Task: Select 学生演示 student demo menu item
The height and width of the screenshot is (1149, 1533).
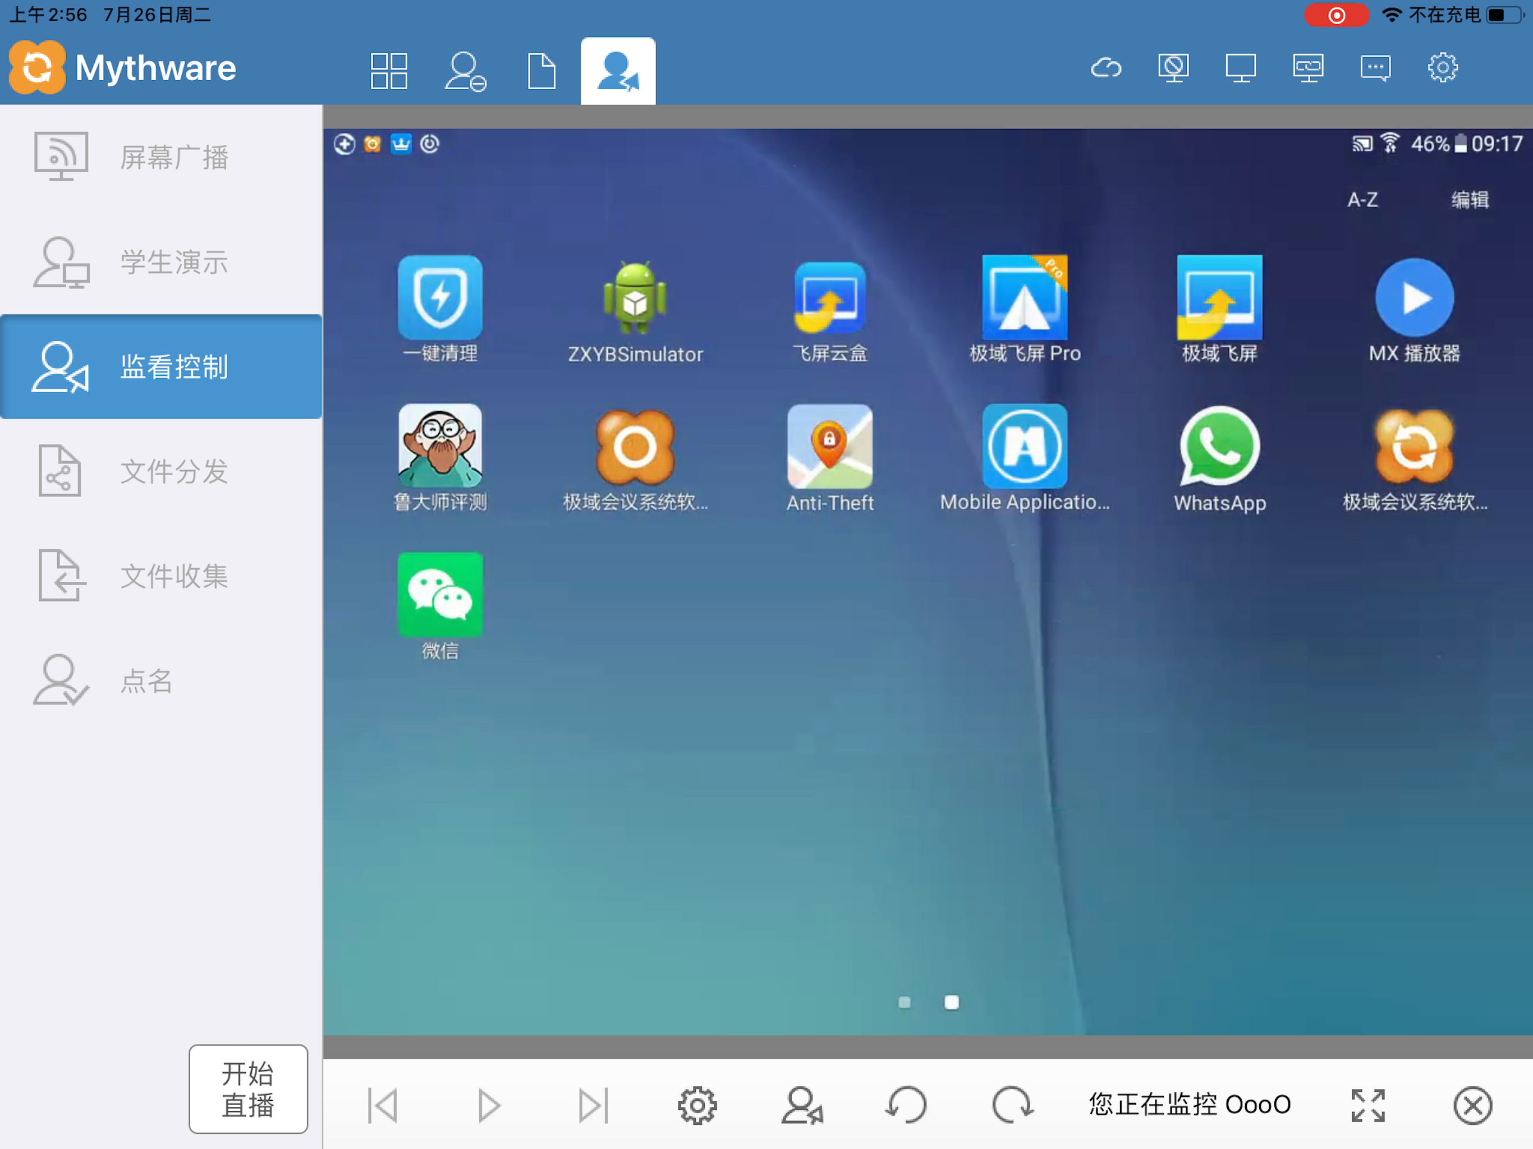Action: tap(161, 262)
